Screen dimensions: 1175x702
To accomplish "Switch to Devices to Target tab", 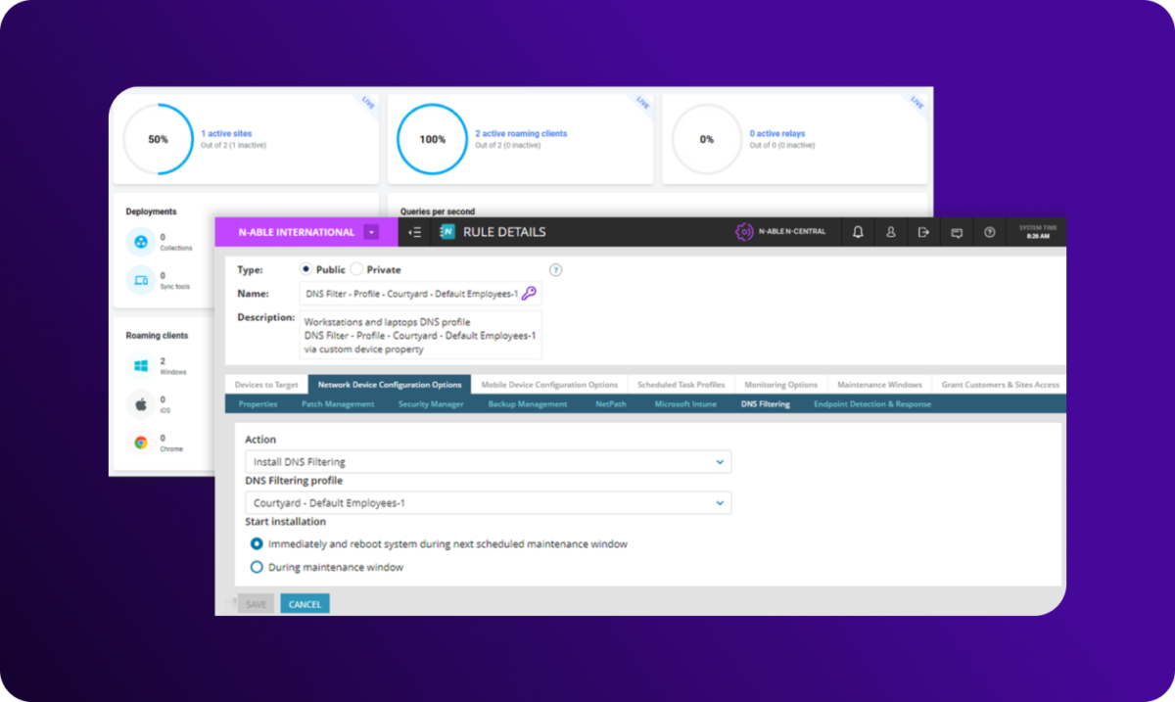I will [x=266, y=385].
